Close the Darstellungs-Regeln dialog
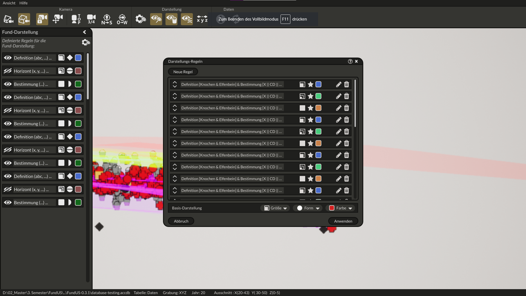Viewport: 526px width, 296px height. click(356, 61)
